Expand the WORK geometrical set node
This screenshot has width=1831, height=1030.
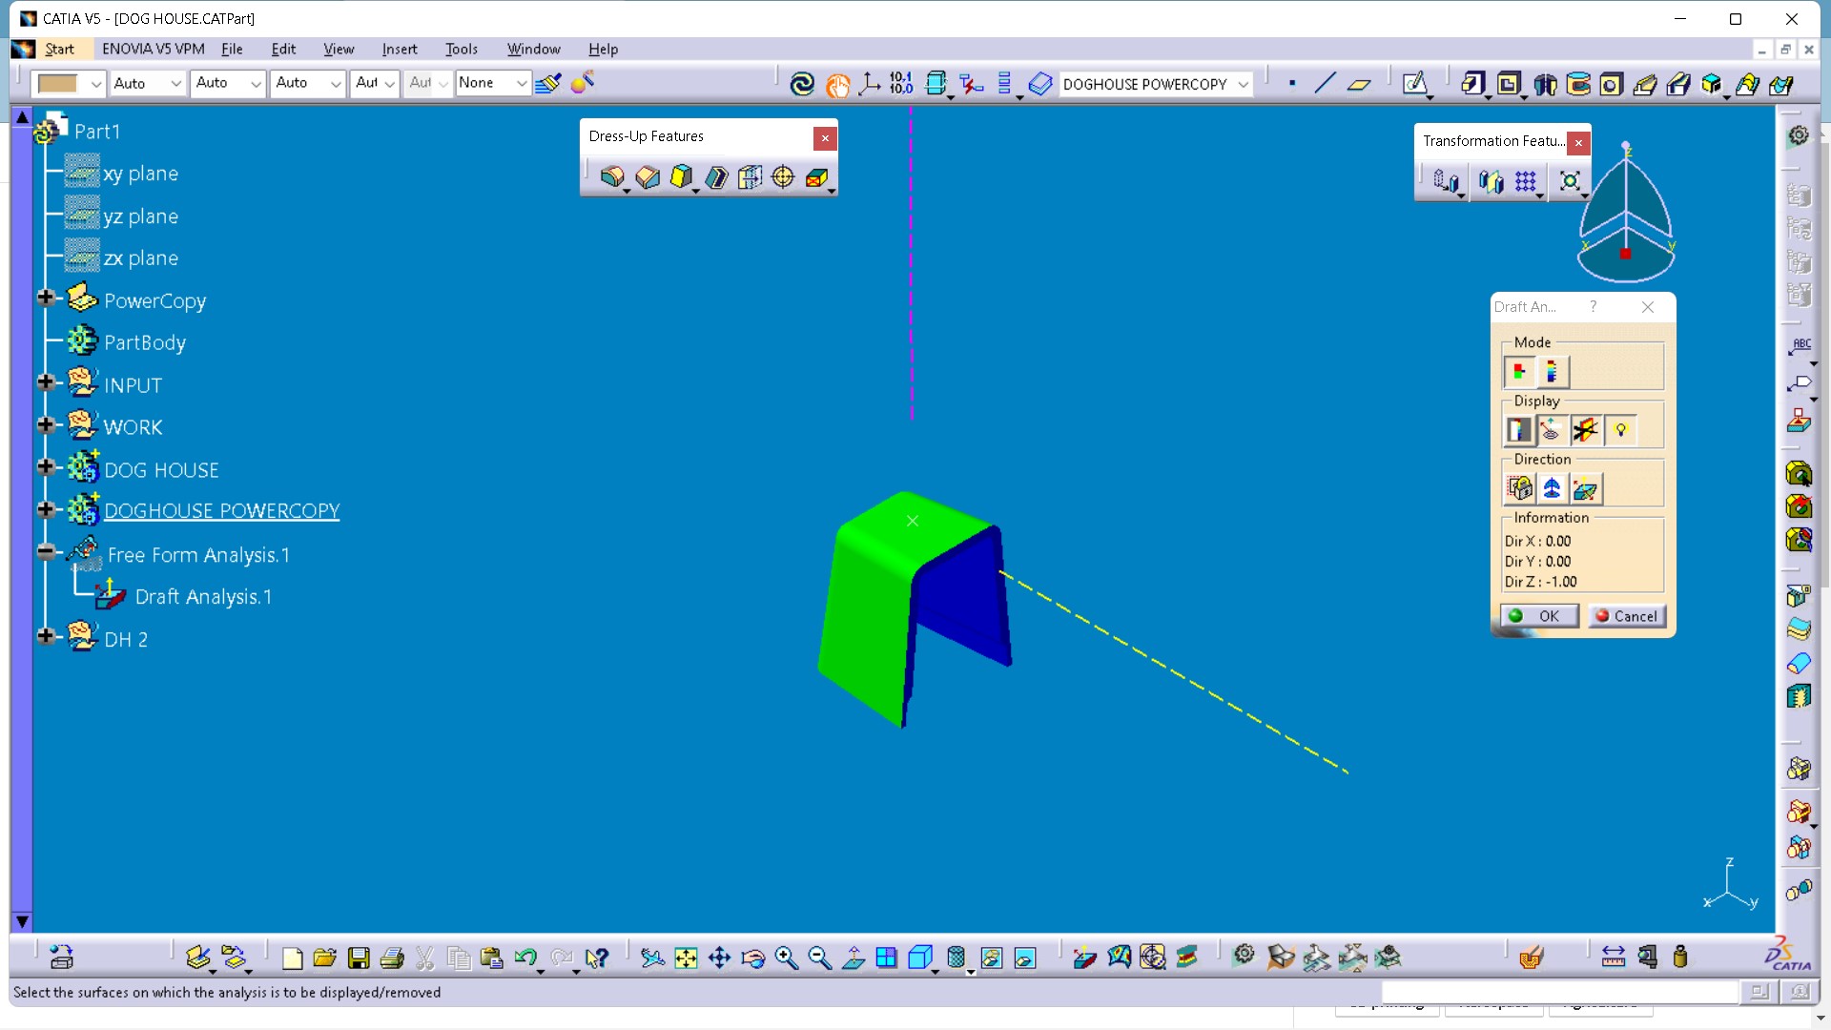point(45,424)
